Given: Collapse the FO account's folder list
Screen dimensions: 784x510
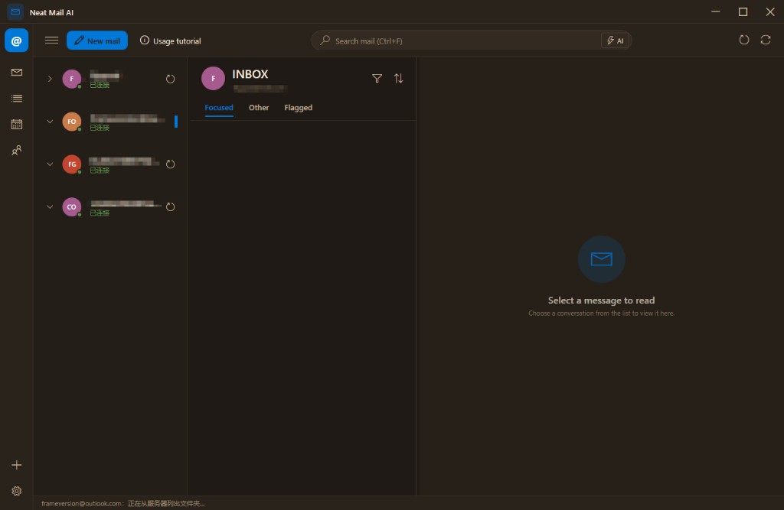Looking at the screenshot, I should click(x=50, y=121).
